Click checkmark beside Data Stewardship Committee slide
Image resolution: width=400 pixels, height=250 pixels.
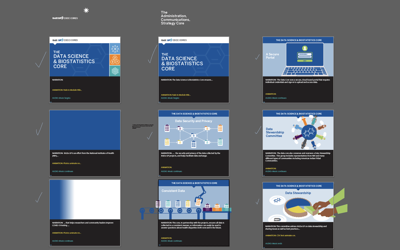tap(258, 130)
